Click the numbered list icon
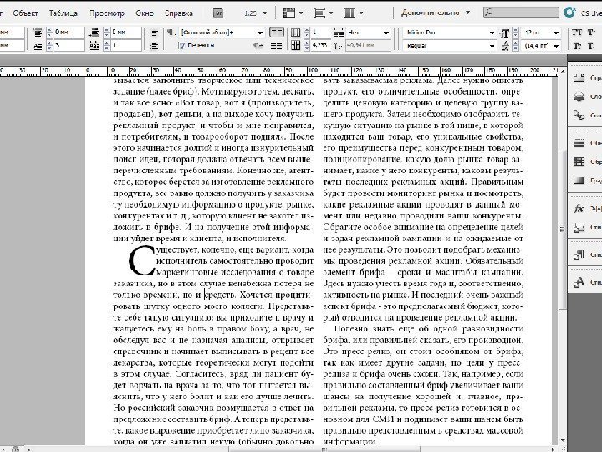Viewport: 602px width, 452px height. [154, 46]
